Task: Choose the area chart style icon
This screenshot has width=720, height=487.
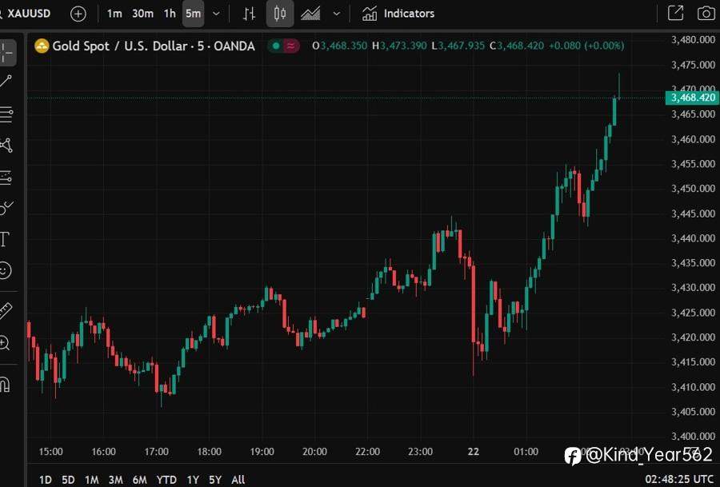Action: (x=311, y=14)
